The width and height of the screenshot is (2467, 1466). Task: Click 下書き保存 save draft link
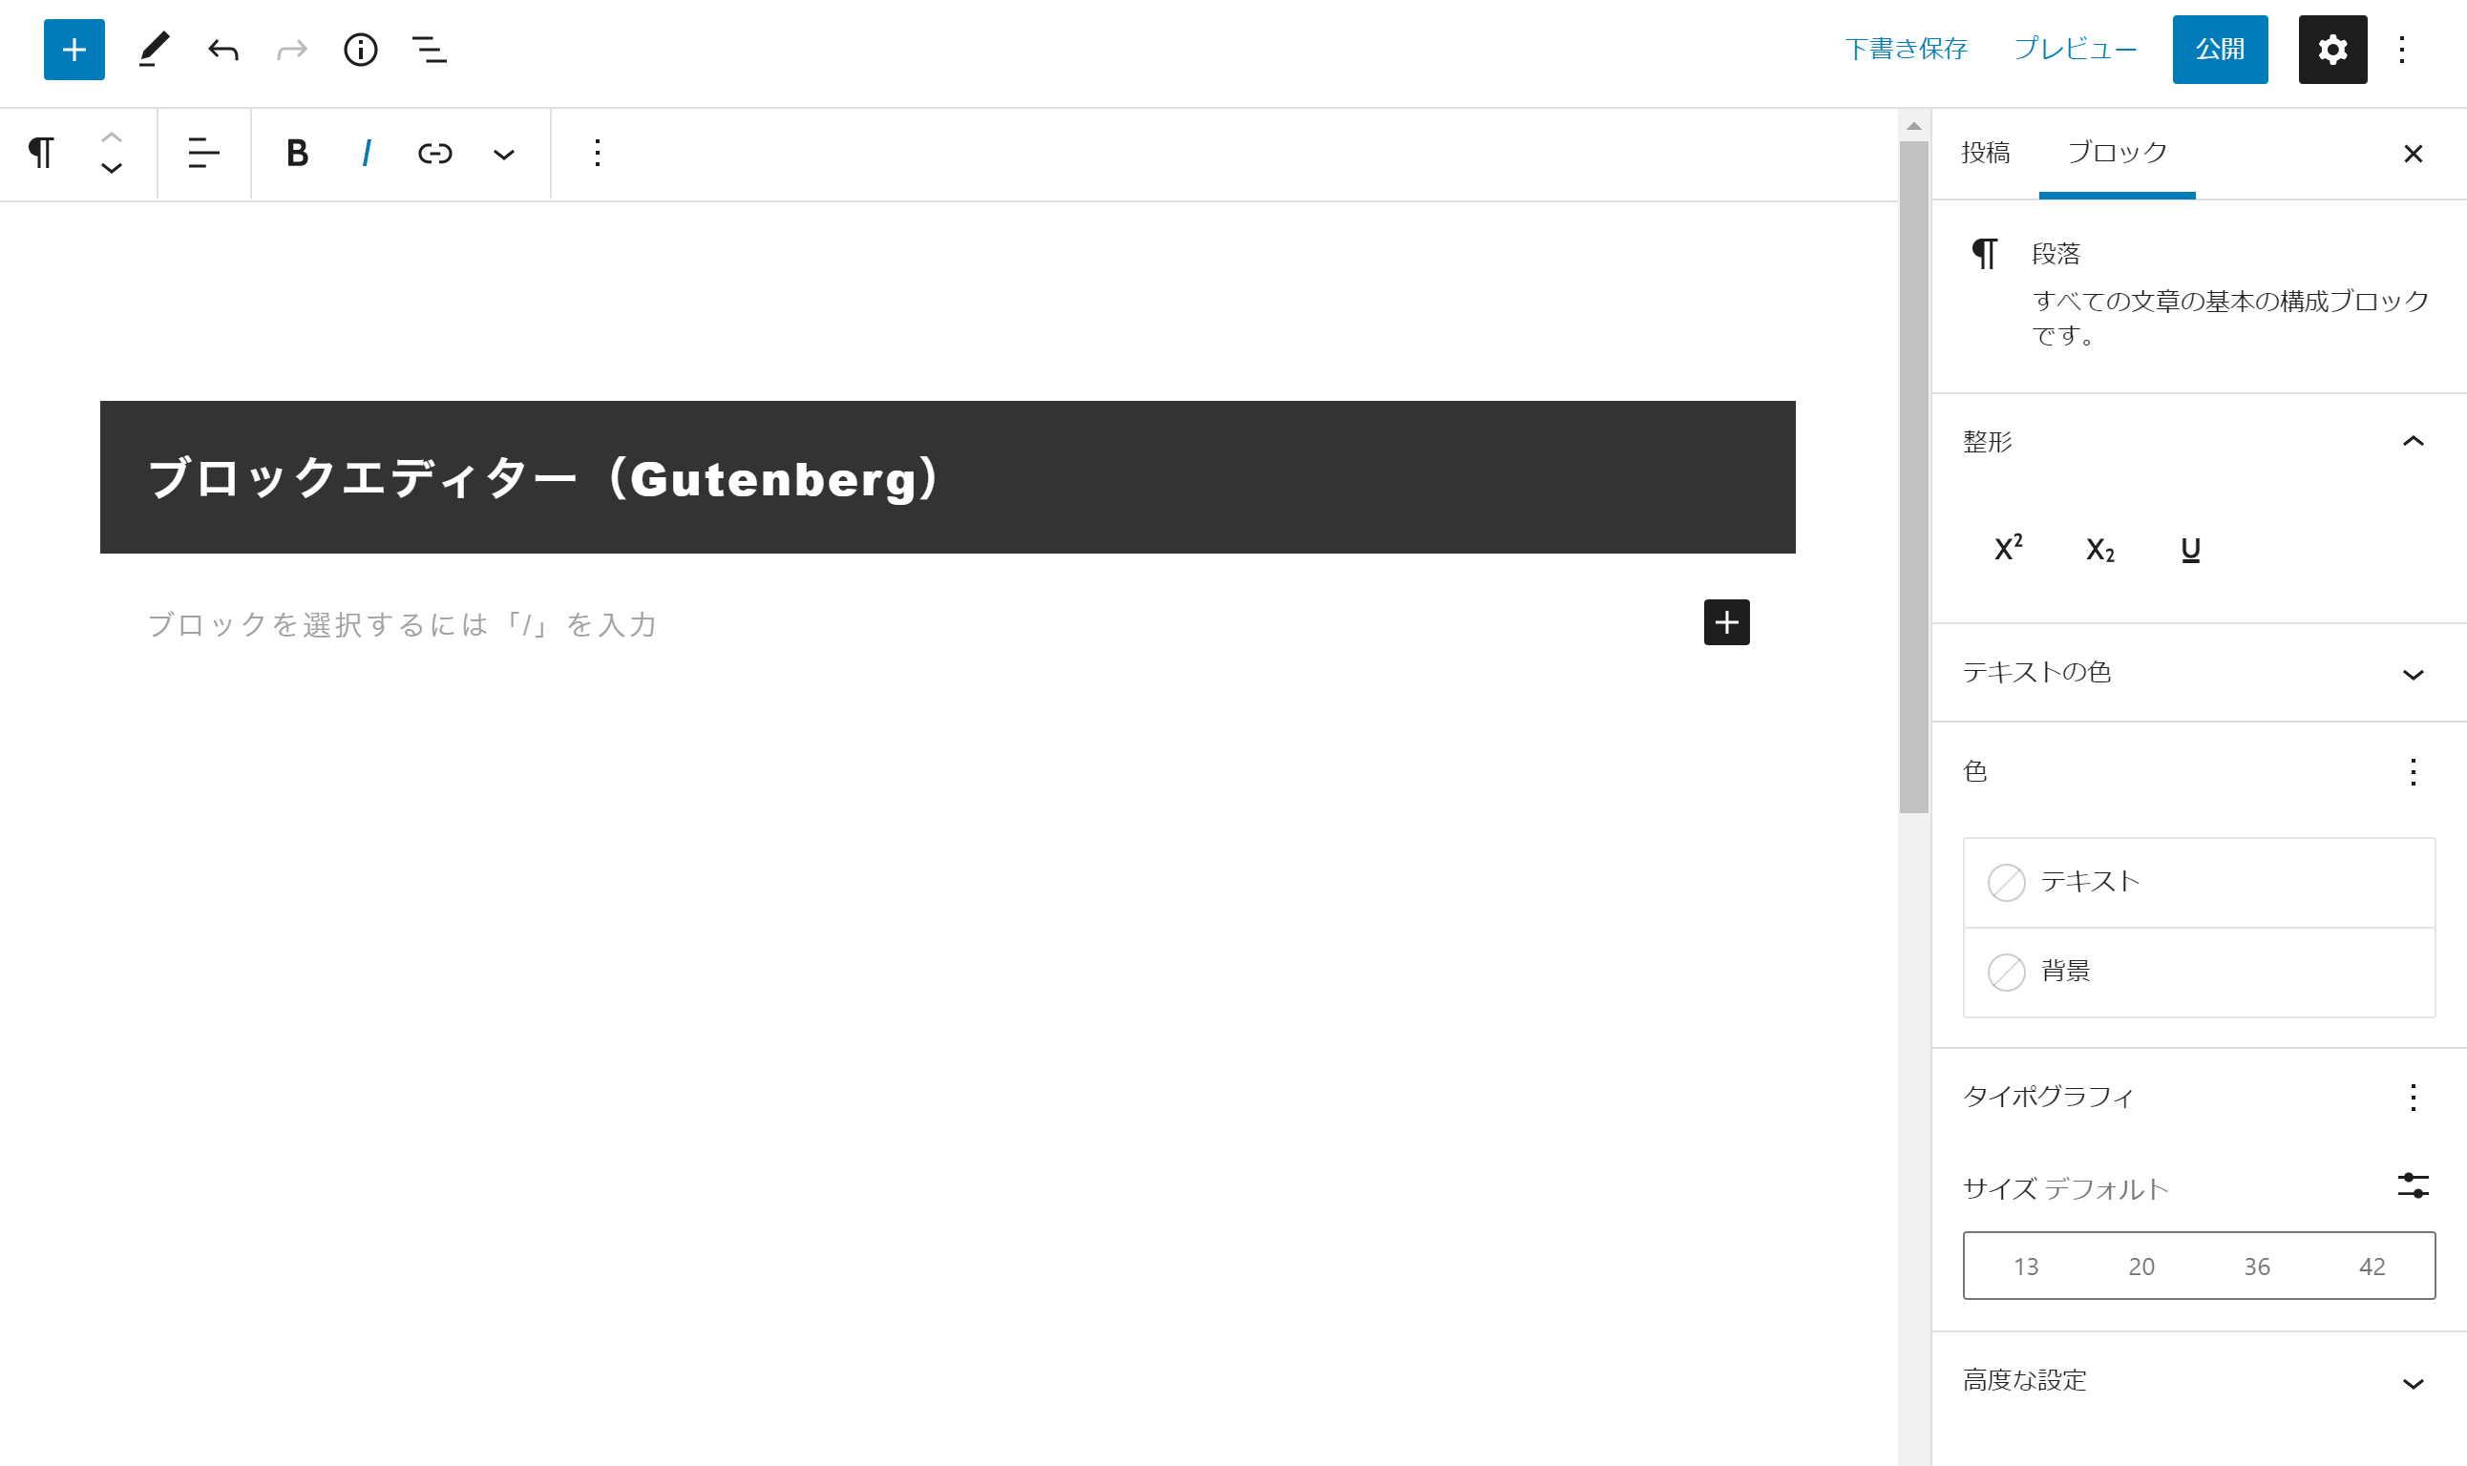(x=1906, y=50)
